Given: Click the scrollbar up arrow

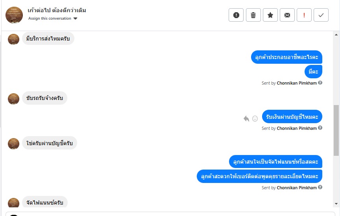Looking at the screenshot, I should pos(336,35).
